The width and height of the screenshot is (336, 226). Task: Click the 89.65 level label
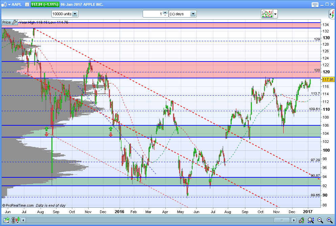315,195
